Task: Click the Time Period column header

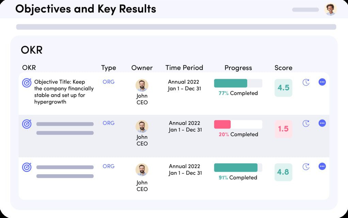Action: click(184, 68)
